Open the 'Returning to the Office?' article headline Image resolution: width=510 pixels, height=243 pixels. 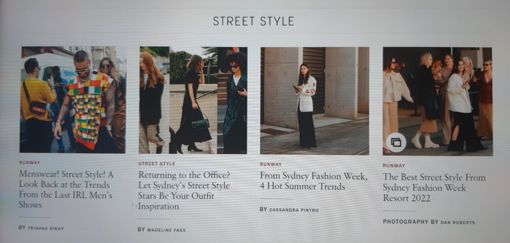(184, 190)
